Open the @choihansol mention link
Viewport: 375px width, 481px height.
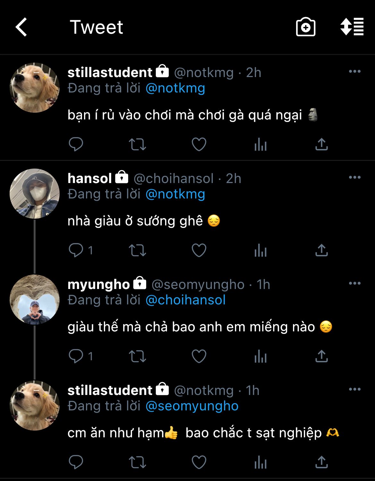[x=185, y=300]
